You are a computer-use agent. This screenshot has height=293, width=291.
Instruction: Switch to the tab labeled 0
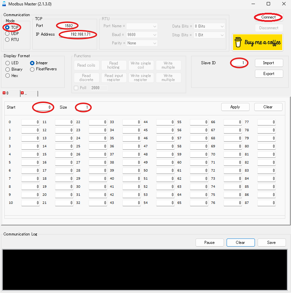pos(9,93)
